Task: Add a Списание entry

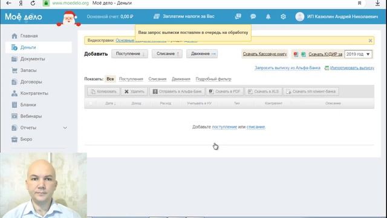Action: tap(167, 54)
